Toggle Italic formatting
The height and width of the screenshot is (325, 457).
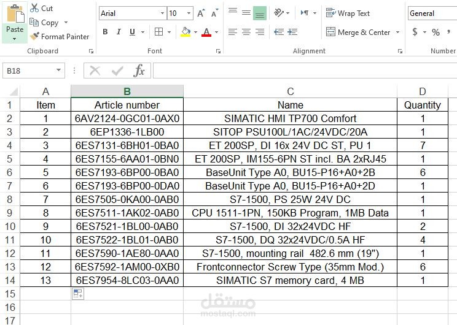coord(119,32)
